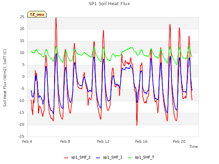
Task: Click the chart title SP1 Soil Heat Flux
Action: click(109, 4)
